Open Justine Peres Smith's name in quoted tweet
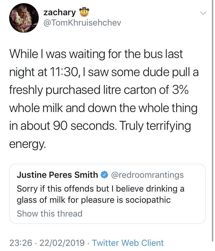The width and height of the screenshot is (215, 251). [x=57, y=175]
